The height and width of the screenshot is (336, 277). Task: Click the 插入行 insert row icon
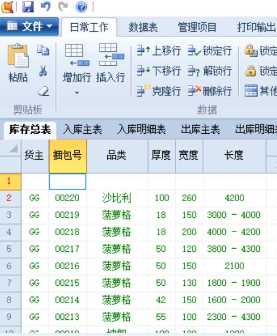point(111,54)
